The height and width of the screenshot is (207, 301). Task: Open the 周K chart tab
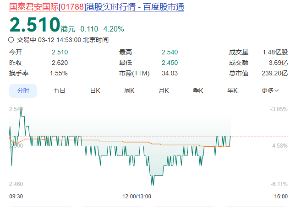(x=129, y=90)
